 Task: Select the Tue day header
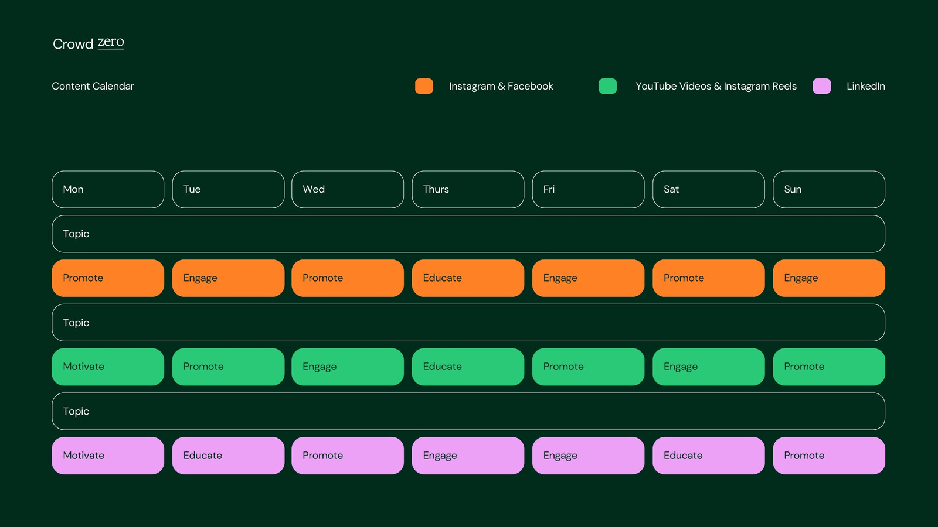point(228,189)
